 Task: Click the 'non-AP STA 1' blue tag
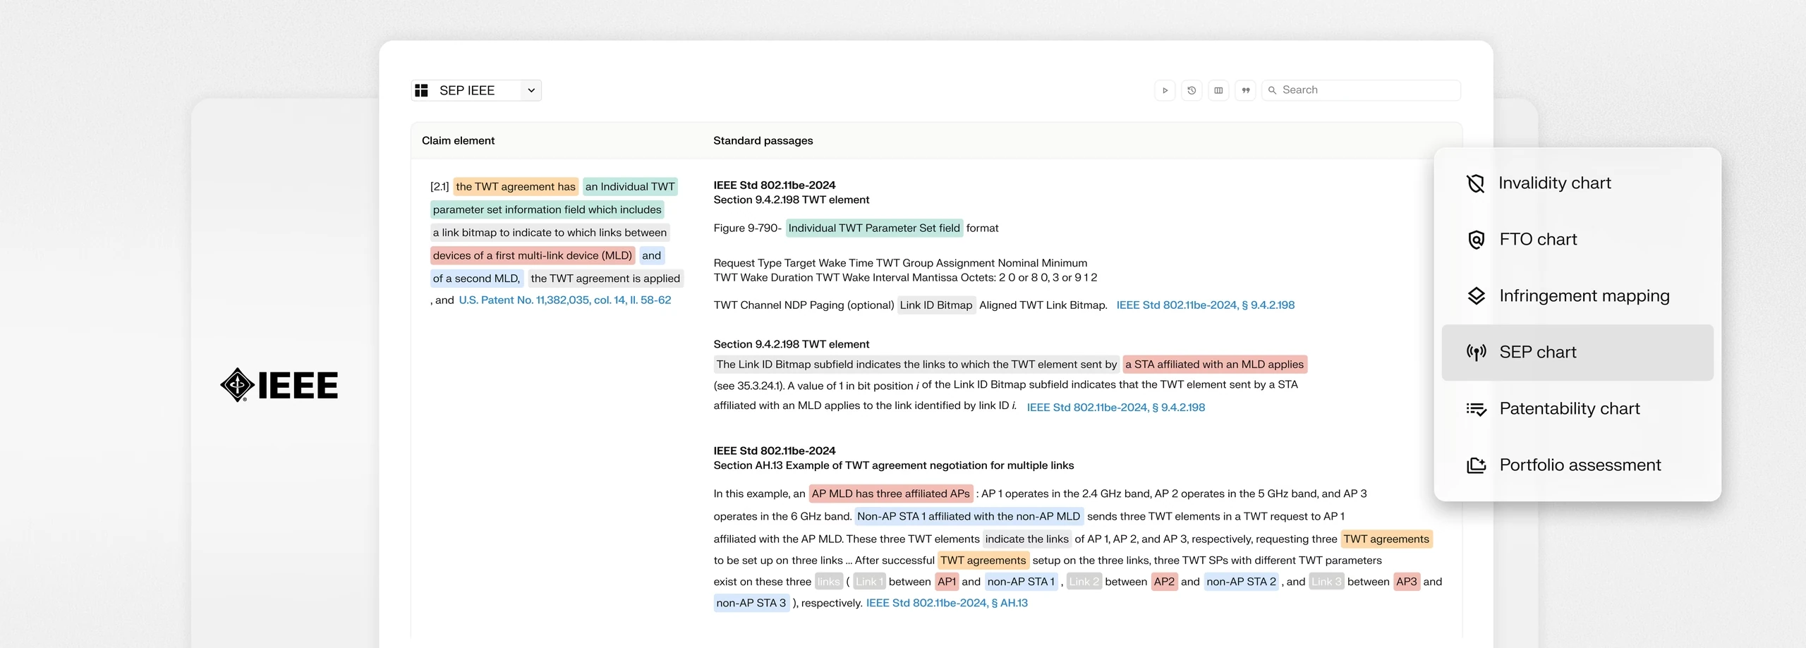1021,582
